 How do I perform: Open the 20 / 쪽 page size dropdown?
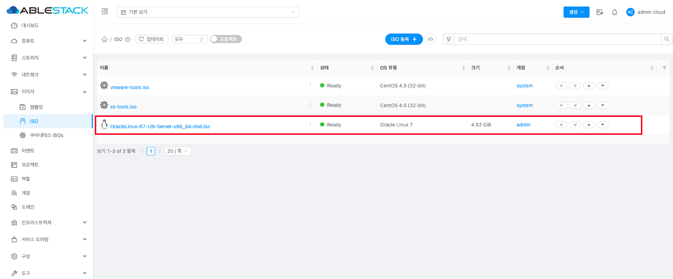[x=178, y=151]
